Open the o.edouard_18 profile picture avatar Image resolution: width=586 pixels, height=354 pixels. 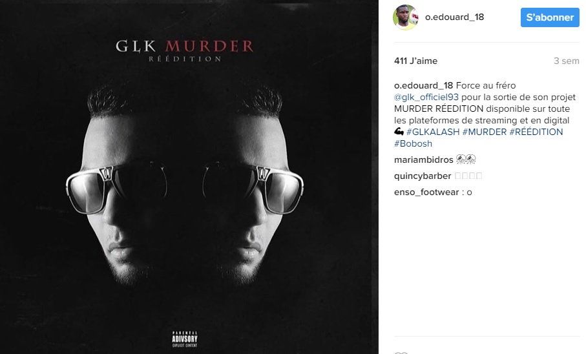[x=406, y=17]
